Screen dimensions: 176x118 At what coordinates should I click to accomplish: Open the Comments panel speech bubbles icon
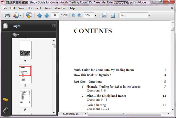click(x=6, y=100)
